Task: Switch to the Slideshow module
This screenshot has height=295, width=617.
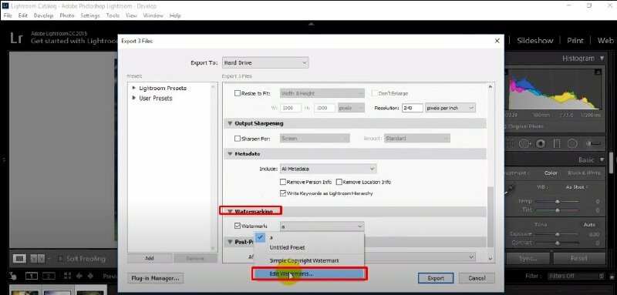Action: click(x=534, y=41)
